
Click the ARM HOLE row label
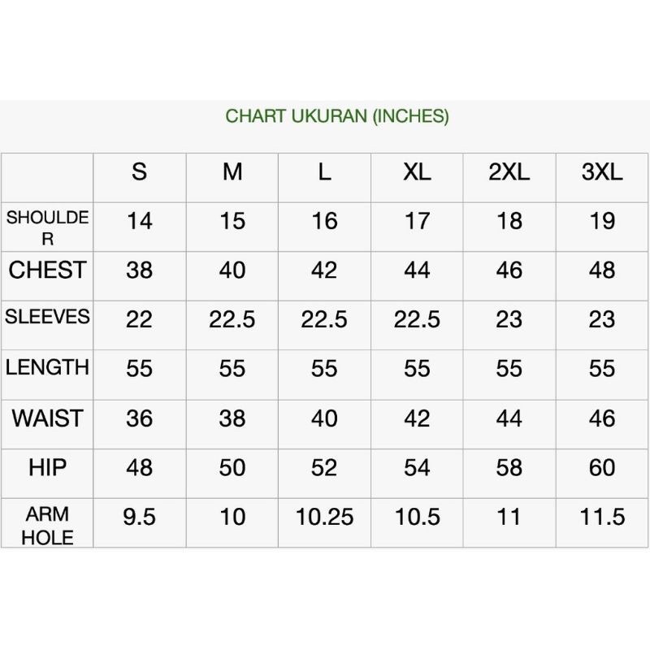[49, 525]
